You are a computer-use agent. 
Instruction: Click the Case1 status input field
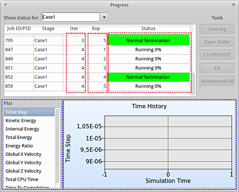[x=71, y=17]
